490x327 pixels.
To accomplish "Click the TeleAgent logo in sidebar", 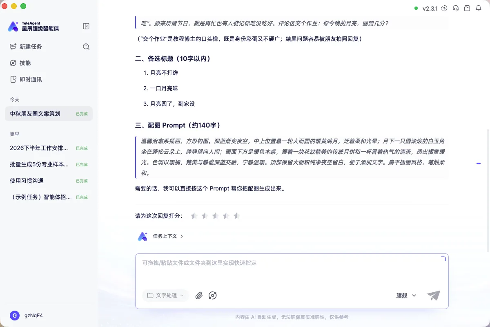I will click(33, 26).
